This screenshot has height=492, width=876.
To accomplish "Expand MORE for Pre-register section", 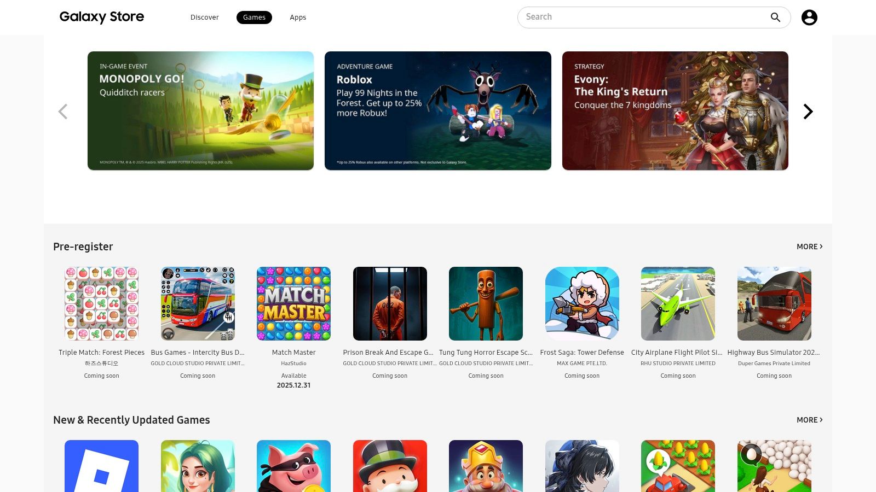I will pyautogui.click(x=810, y=247).
